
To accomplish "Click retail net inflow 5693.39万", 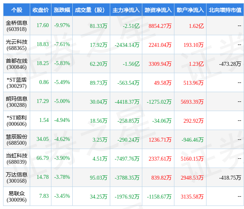I will [x=192, y=102].
